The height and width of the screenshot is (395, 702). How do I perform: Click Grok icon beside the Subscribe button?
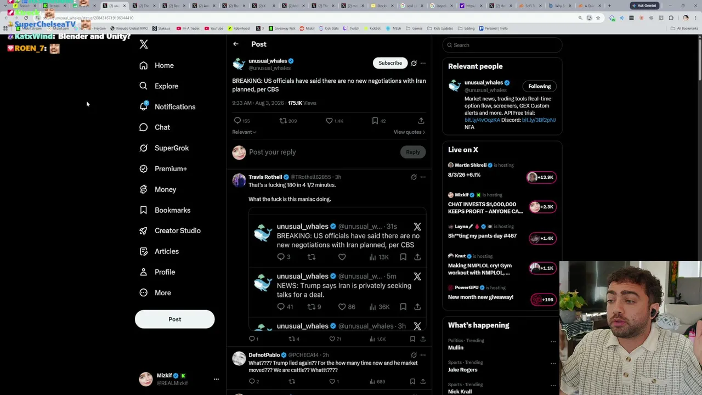point(414,63)
